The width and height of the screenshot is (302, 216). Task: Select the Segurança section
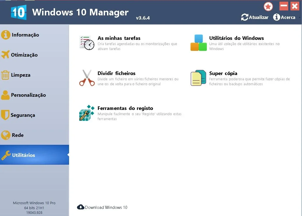pyautogui.click(x=34, y=115)
